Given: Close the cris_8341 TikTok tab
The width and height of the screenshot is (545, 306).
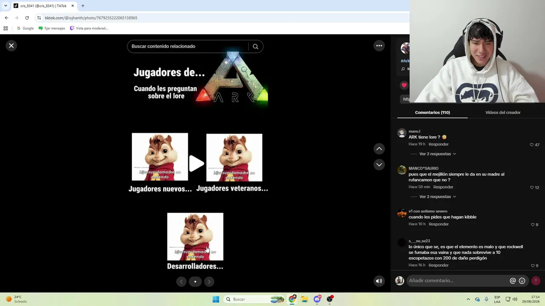Looking at the screenshot, I should click(x=72, y=6).
